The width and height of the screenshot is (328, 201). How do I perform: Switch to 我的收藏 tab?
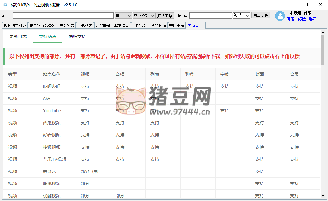pos(103,26)
